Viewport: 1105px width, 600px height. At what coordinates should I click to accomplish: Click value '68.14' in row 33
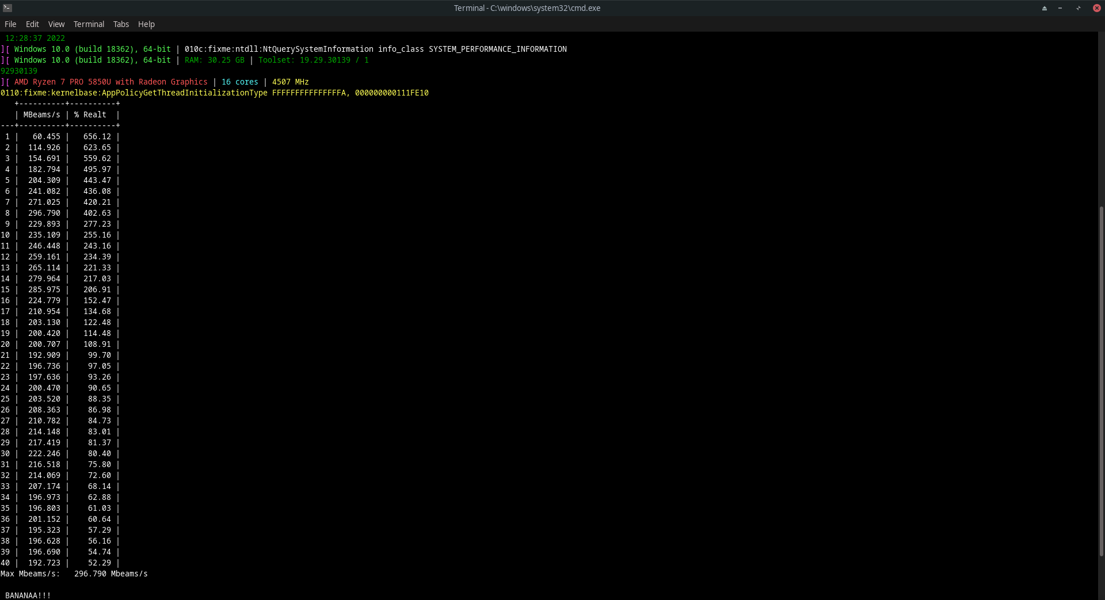100,486
